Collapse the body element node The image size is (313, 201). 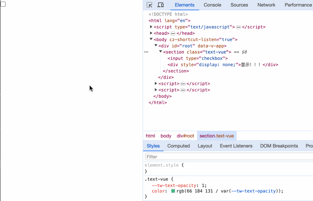coord(151,39)
